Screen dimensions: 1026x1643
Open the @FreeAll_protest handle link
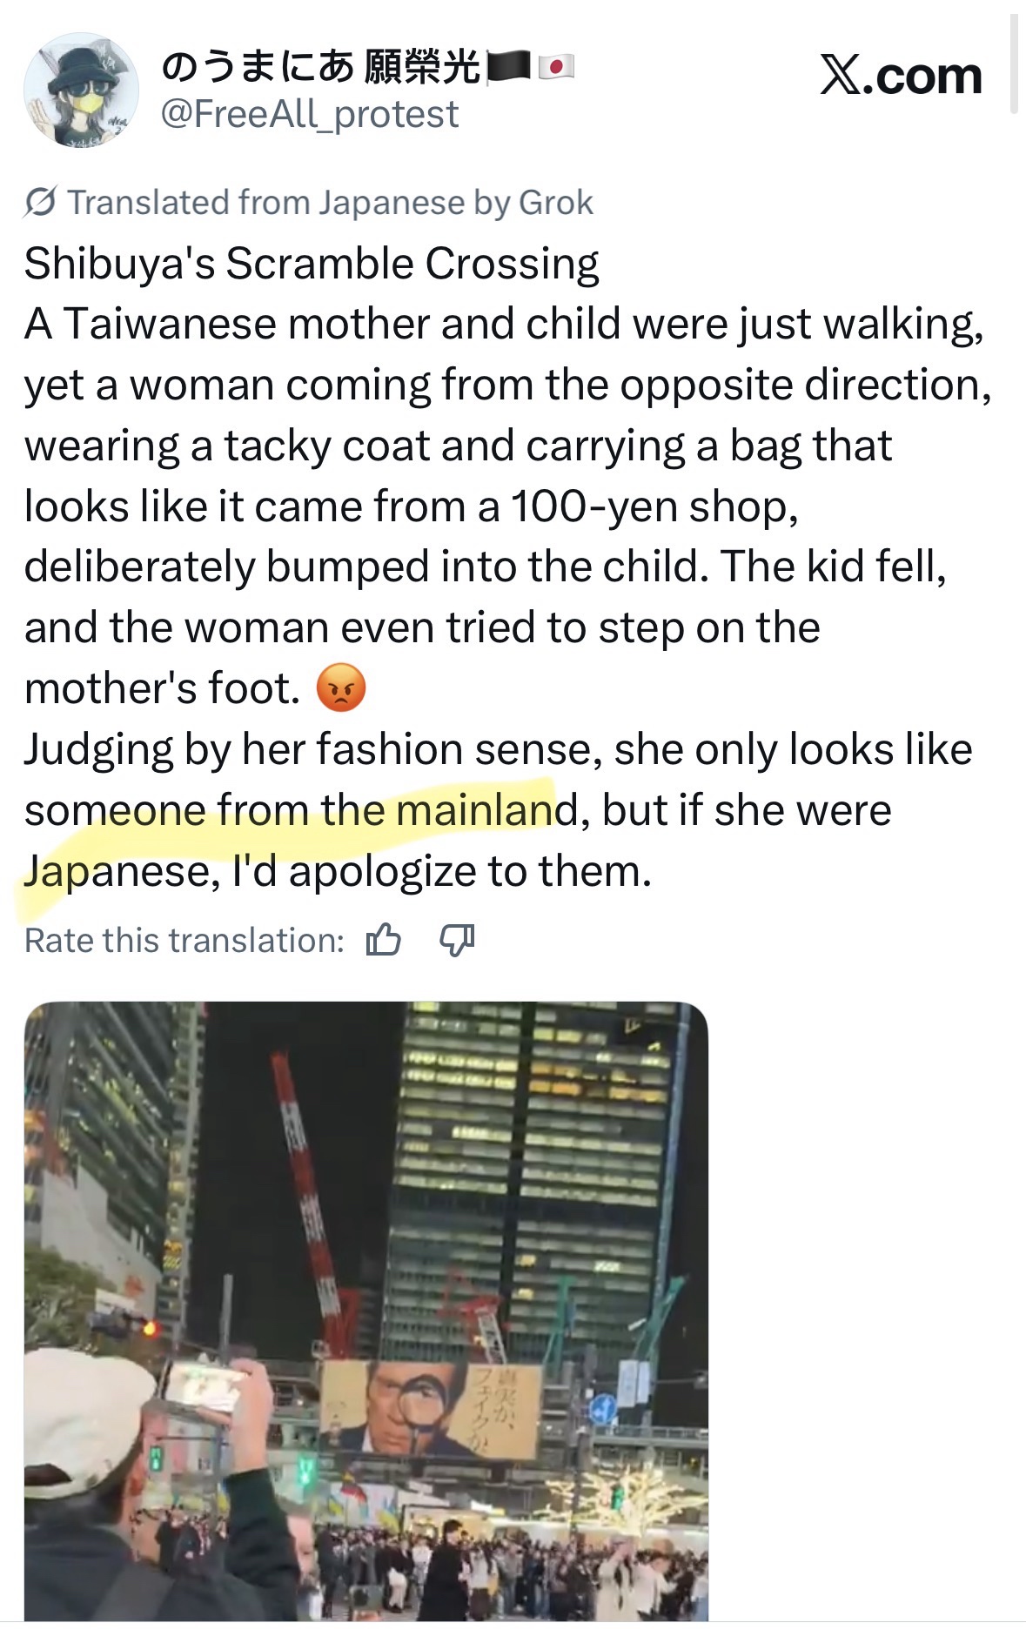pos(310,115)
